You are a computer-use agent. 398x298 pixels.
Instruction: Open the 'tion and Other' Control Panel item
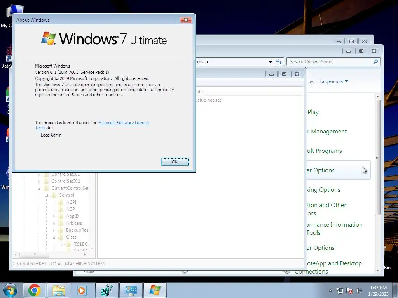click(x=326, y=209)
